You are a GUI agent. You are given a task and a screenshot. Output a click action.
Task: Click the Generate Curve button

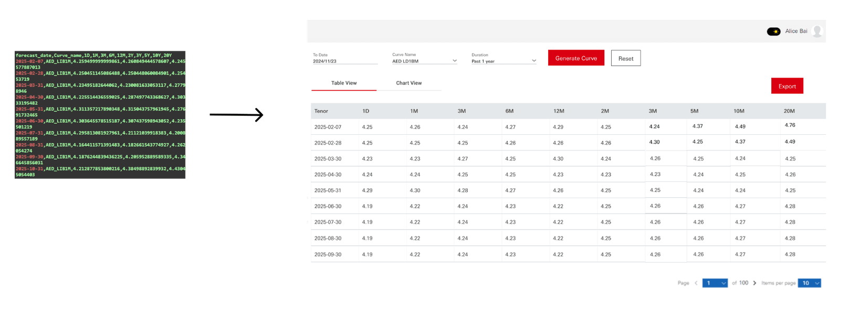pos(576,58)
